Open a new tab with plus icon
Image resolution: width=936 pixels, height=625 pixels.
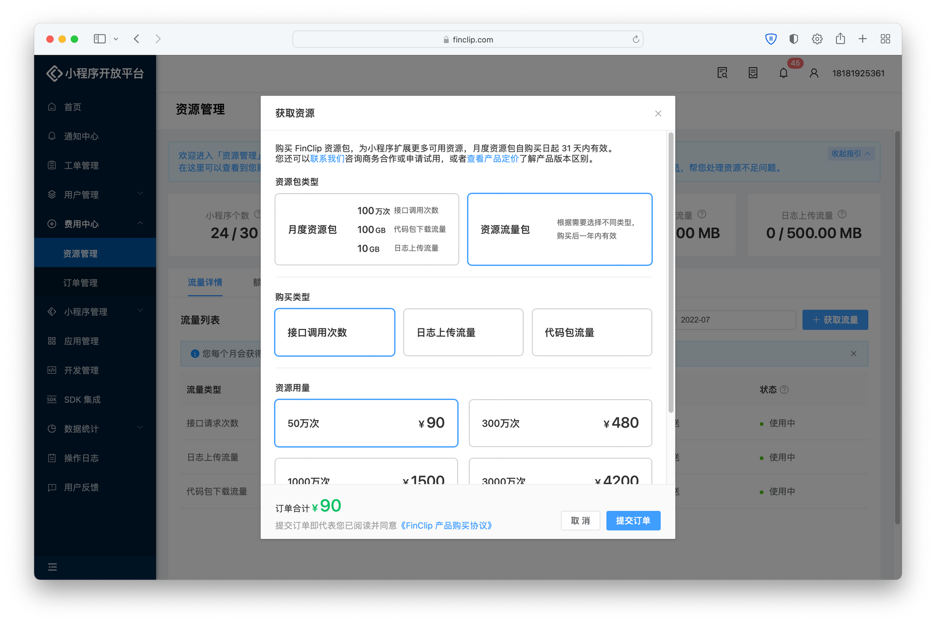(863, 39)
